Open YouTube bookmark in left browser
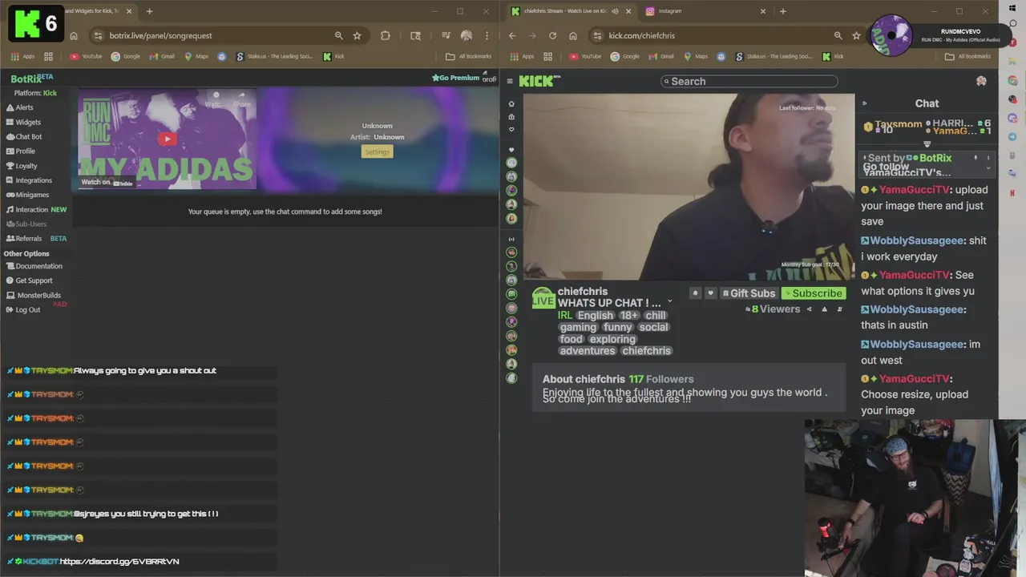 pos(86,56)
